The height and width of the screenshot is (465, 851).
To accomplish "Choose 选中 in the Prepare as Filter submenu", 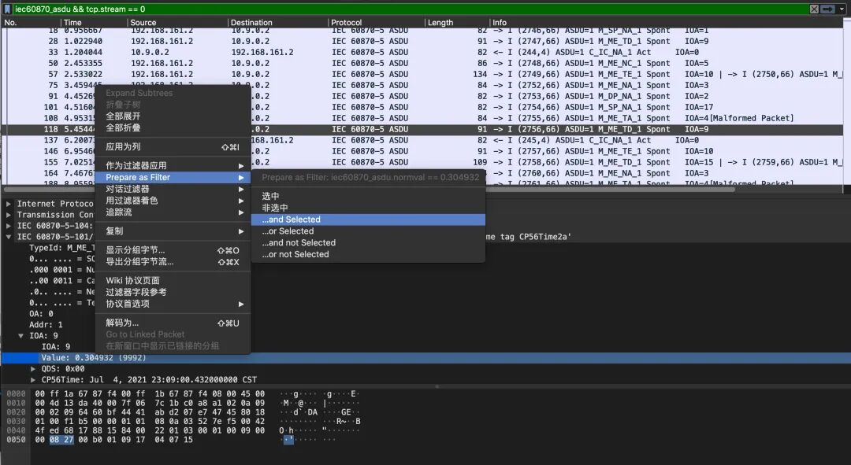I will pos(368,196).
